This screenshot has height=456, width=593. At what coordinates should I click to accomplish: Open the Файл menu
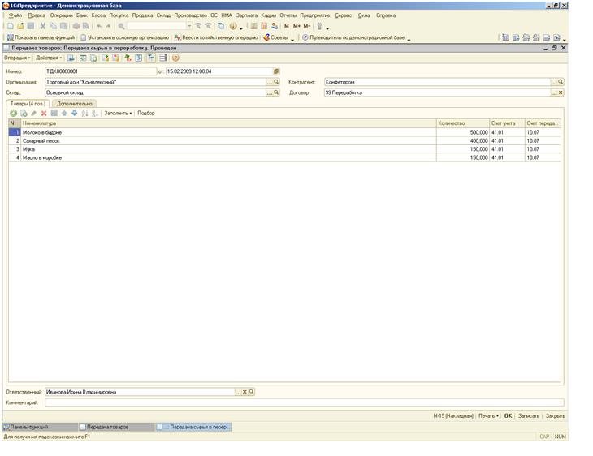15,15
